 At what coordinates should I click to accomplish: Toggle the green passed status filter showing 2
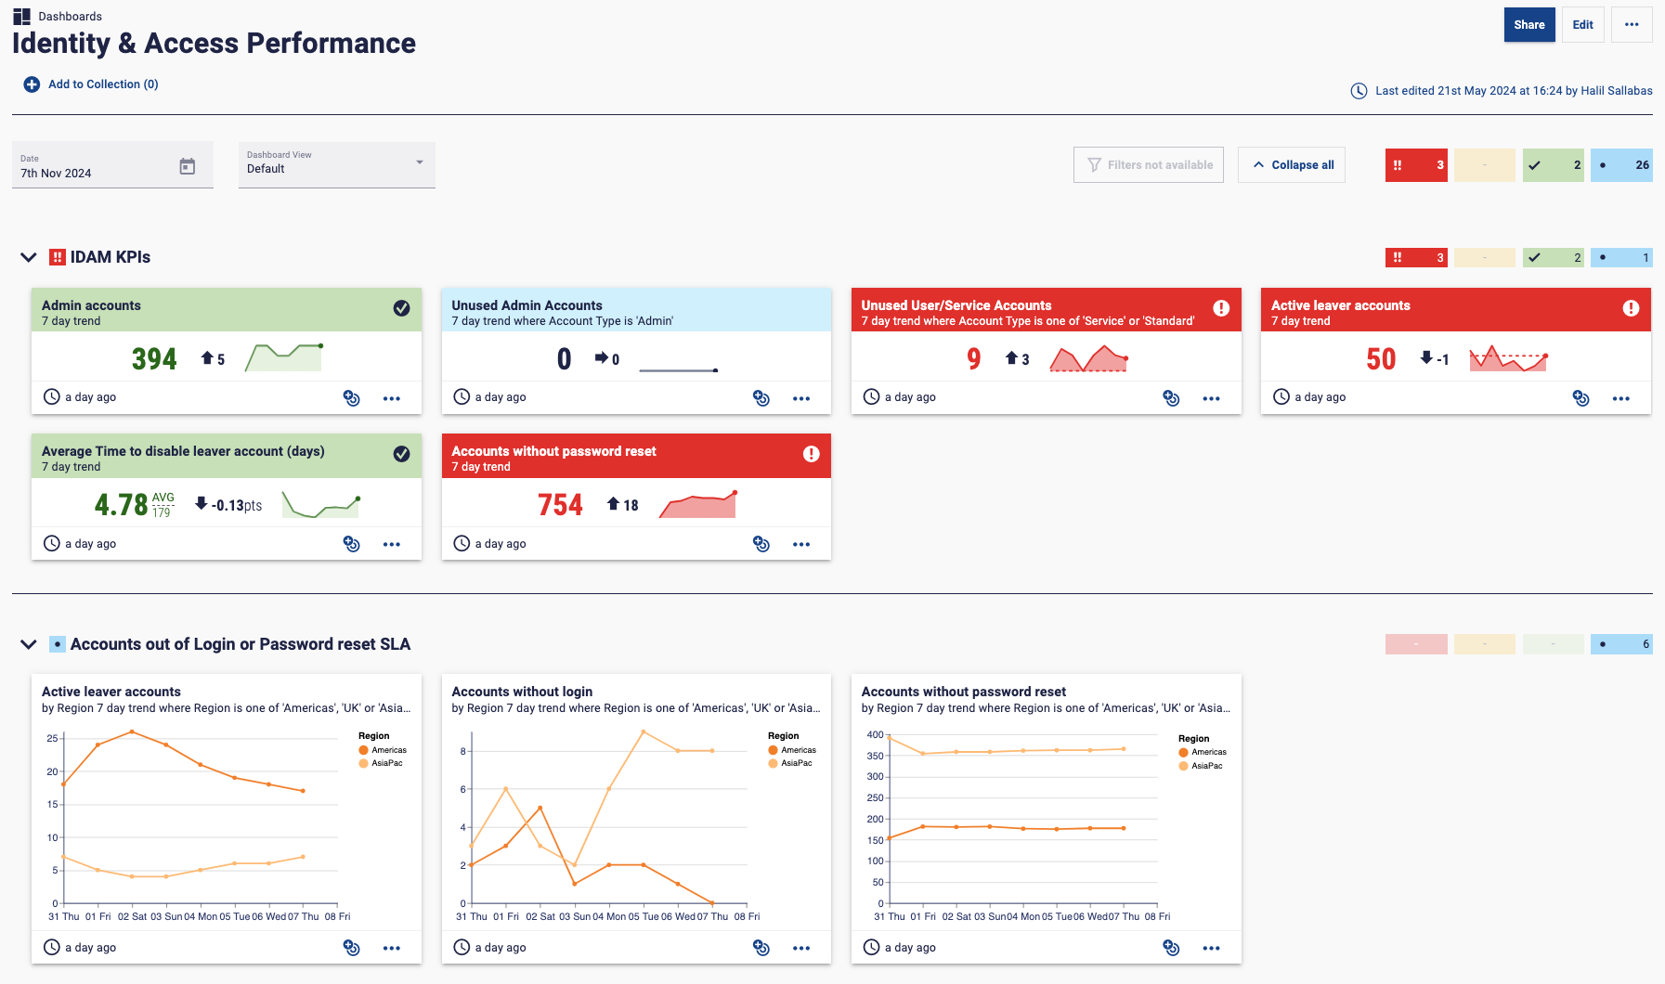(x=1553, y=165)
